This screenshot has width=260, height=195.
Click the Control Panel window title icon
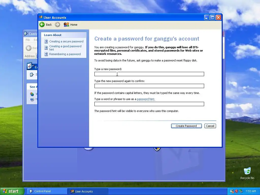tap(26, 34)
